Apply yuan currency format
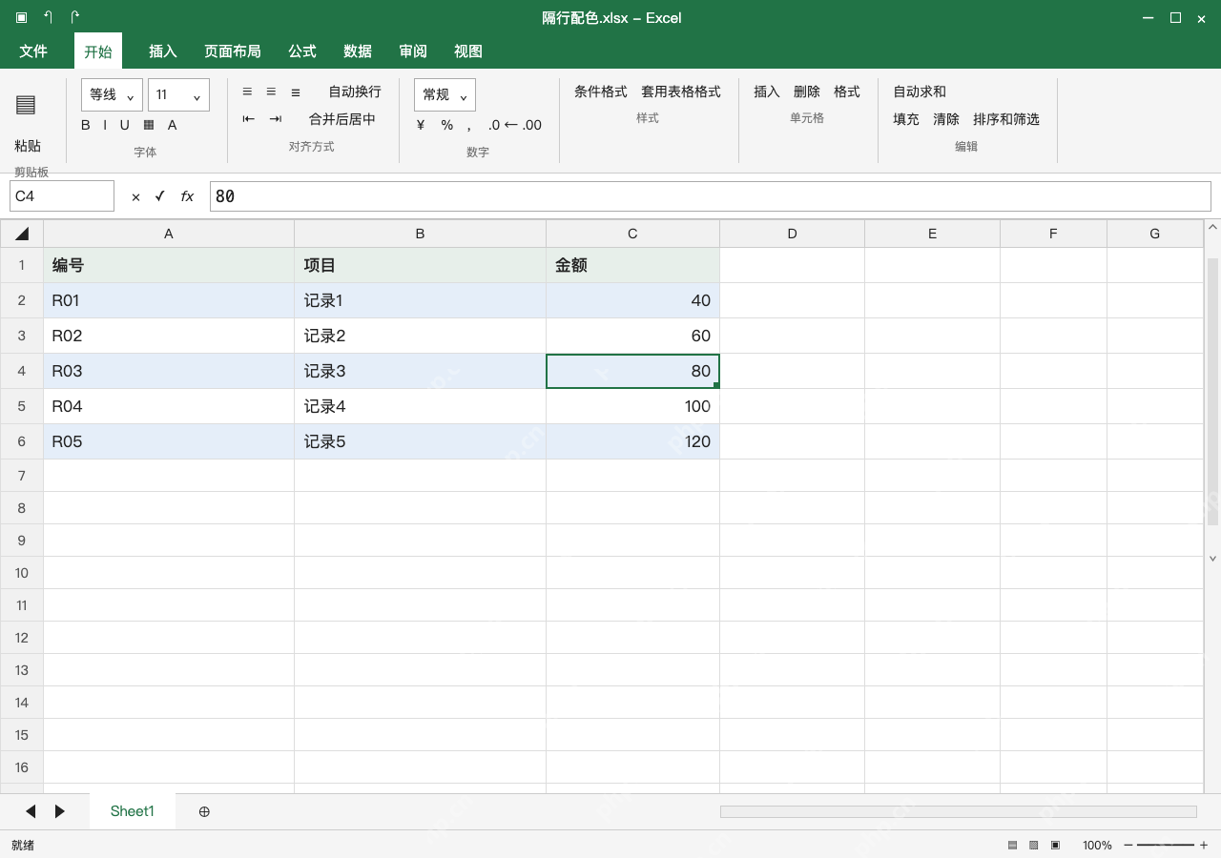Viewport: 1221px width, 858px height. [x=421, y=125]
